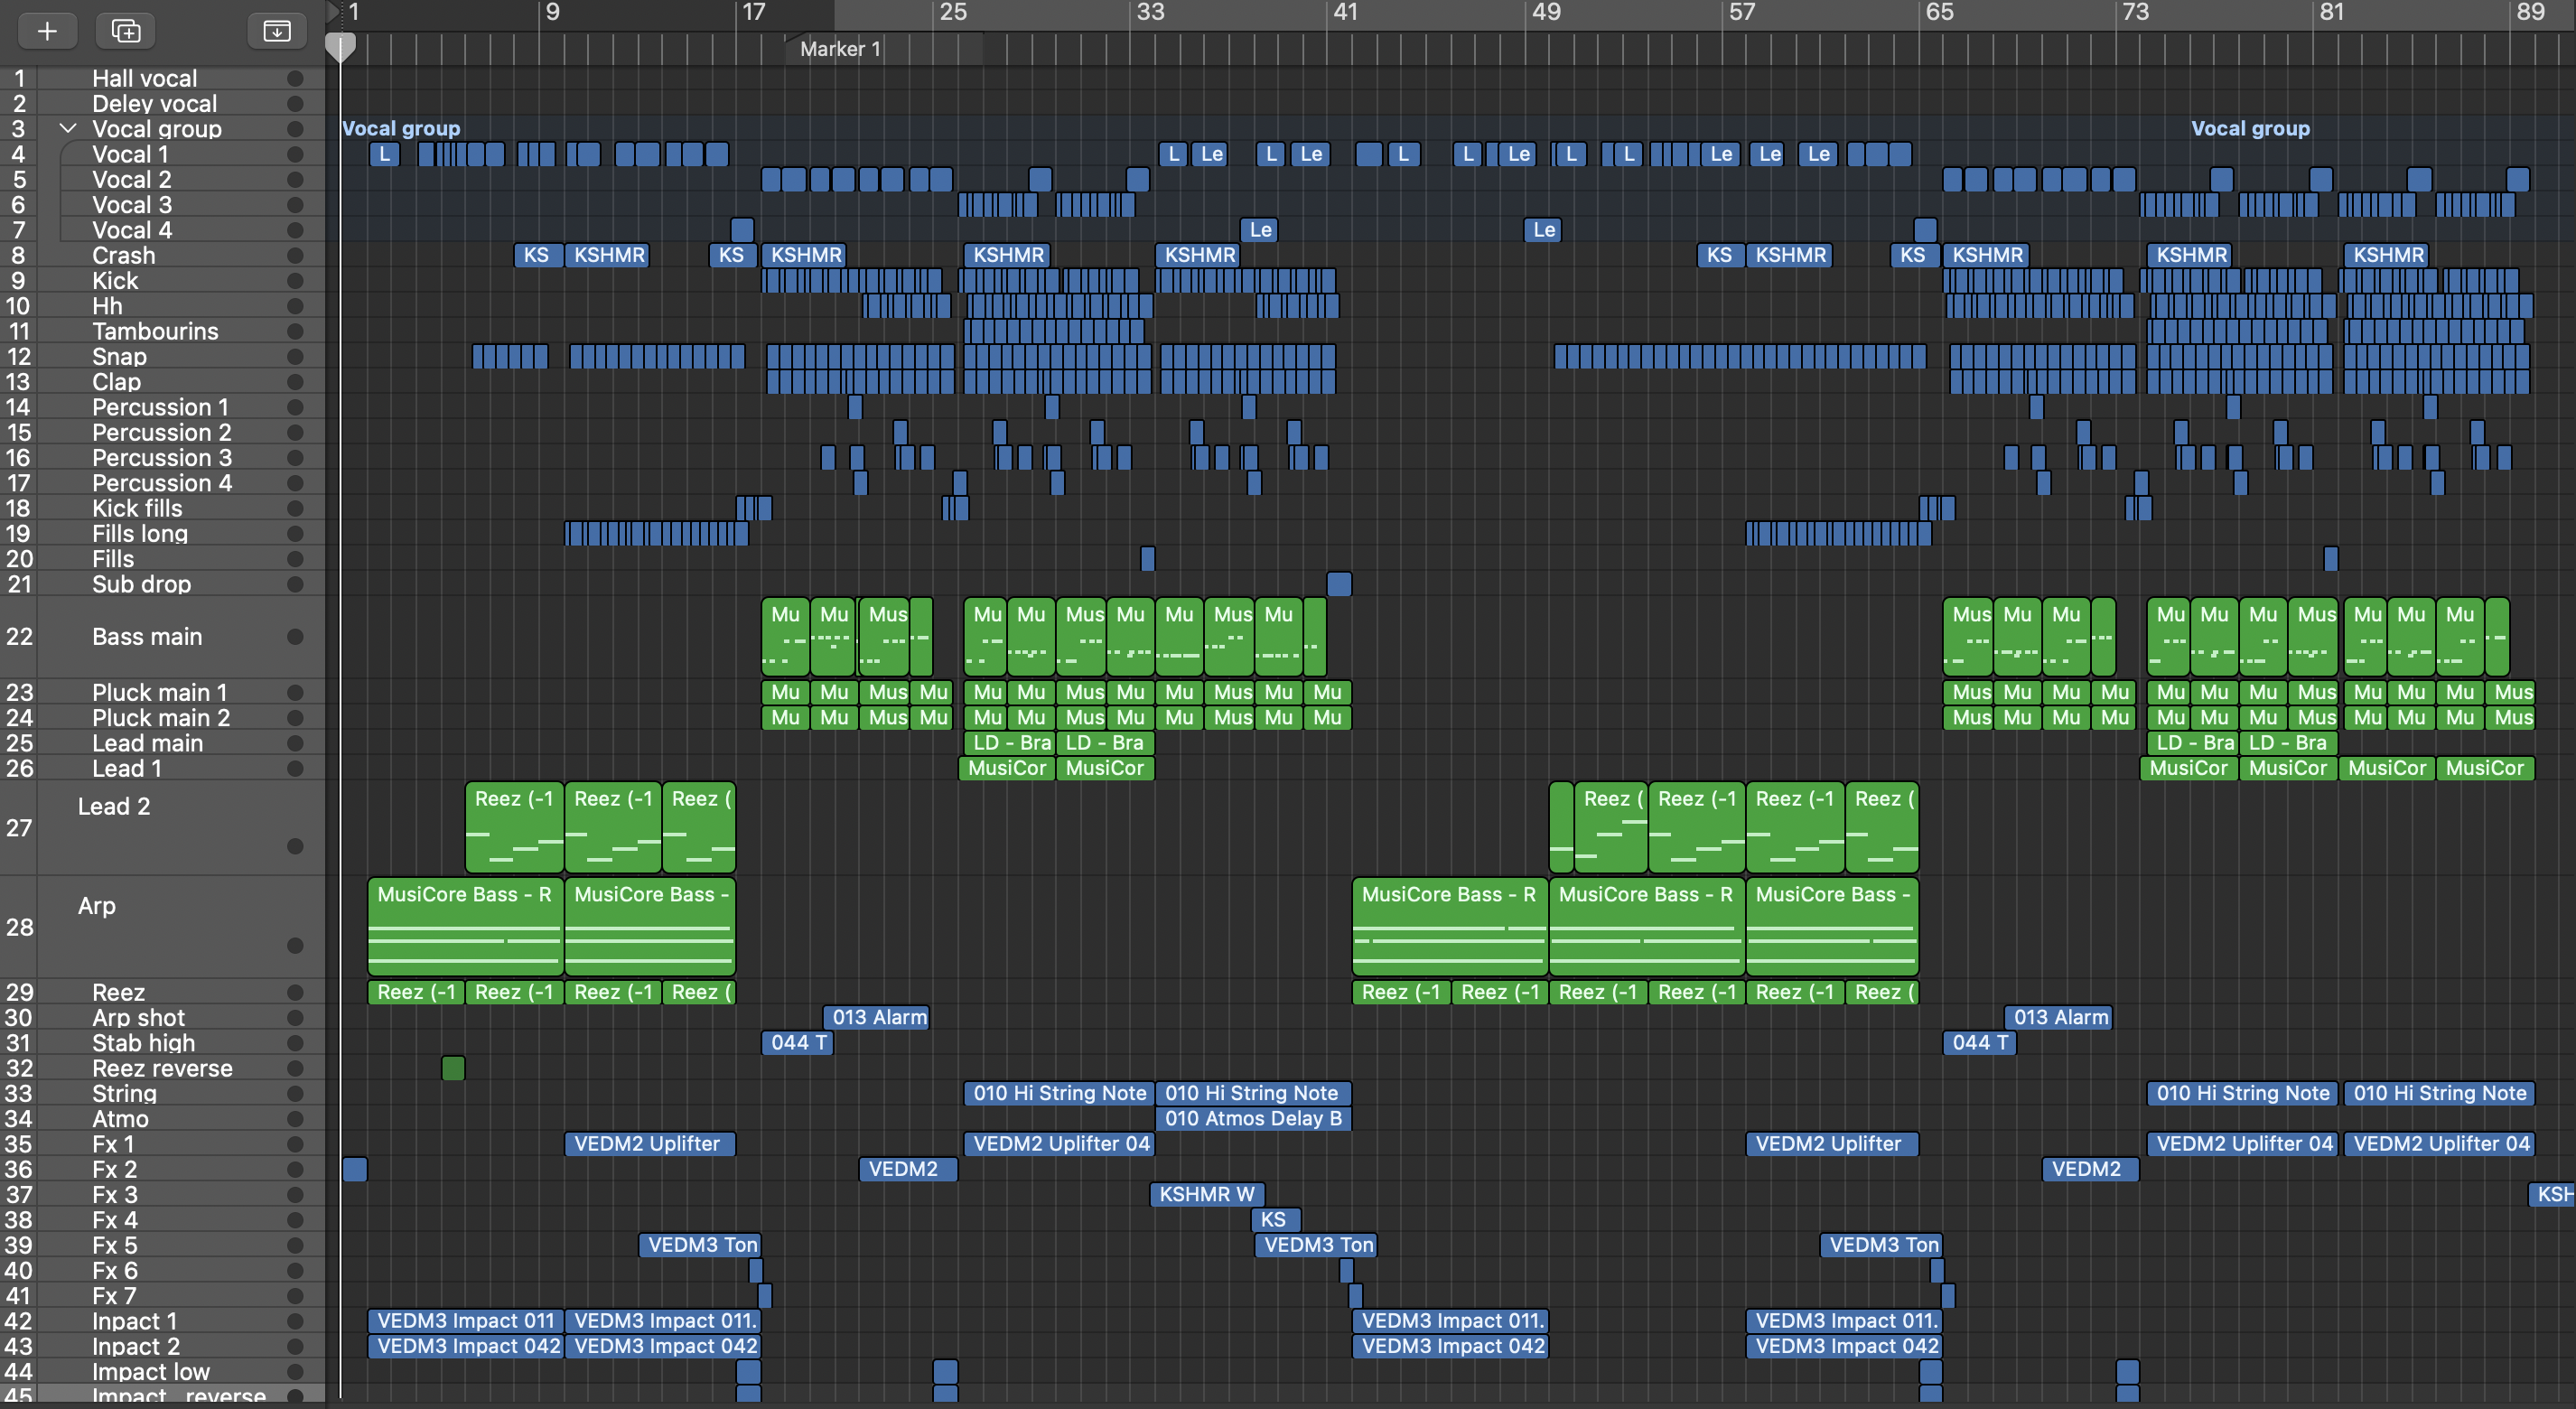Select the Fx 3 track header

click(x=162, y=1194)
